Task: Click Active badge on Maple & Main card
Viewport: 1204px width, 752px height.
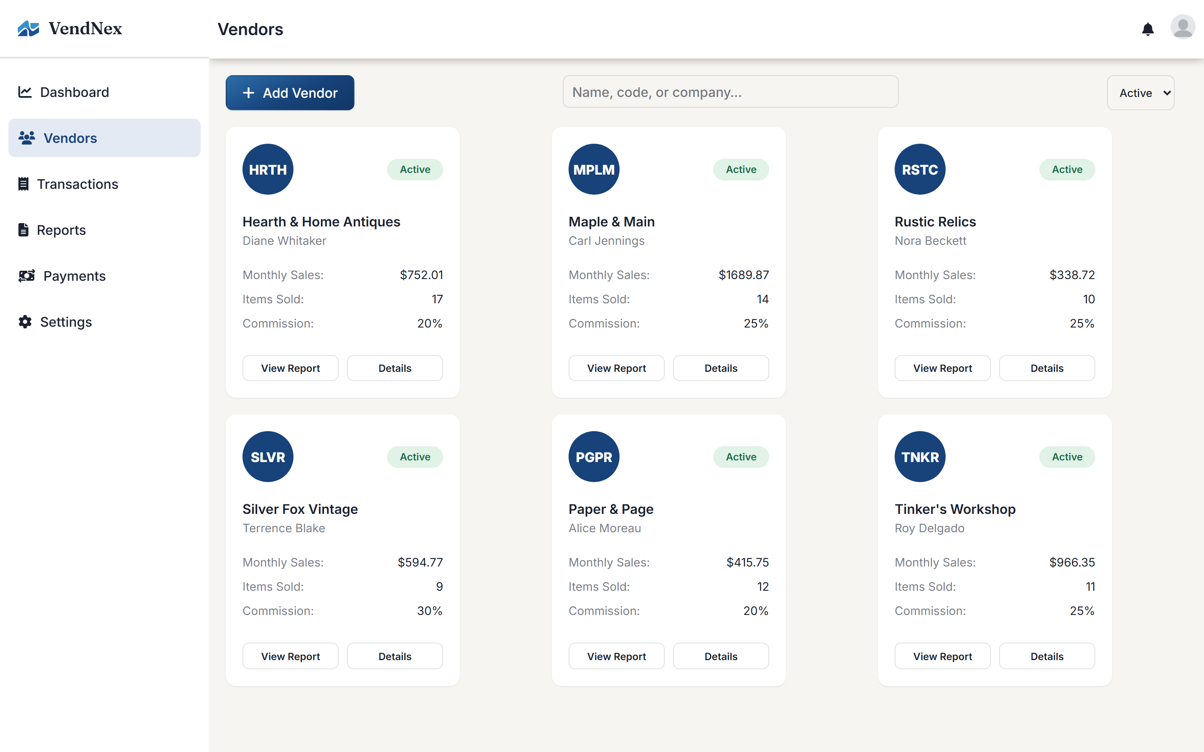Action: pos(741,169)
